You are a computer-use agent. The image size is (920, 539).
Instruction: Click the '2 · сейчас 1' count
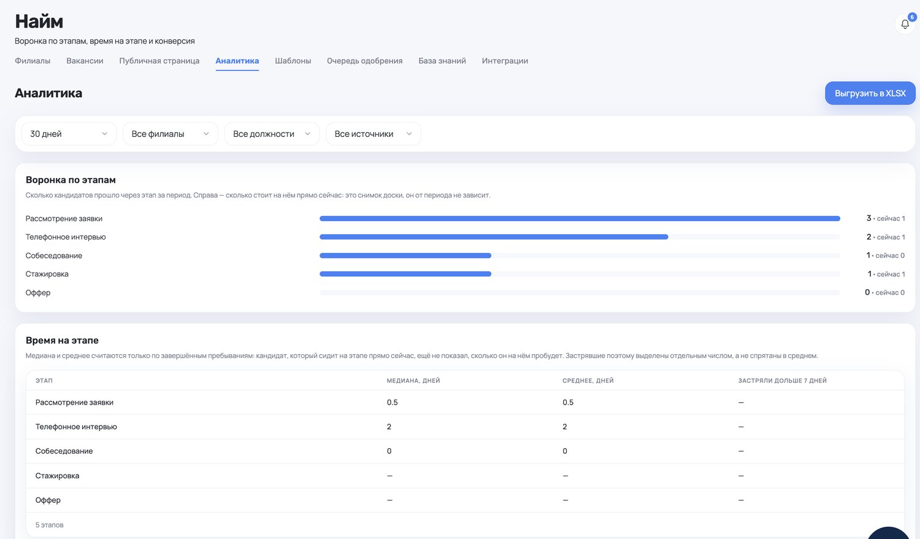click(x=886, y=237)
